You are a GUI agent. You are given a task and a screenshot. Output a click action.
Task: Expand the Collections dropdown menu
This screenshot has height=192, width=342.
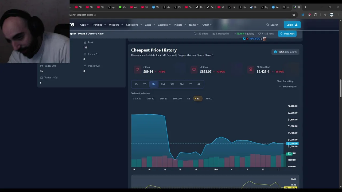tap(134, 25)
